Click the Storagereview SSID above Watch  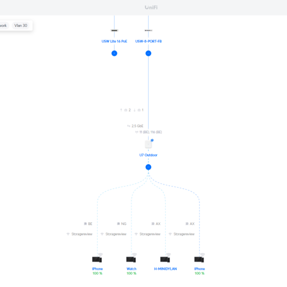tap(114, 234)
